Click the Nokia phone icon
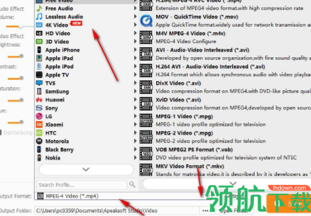311x216 pixels. [x=39, y=158]
